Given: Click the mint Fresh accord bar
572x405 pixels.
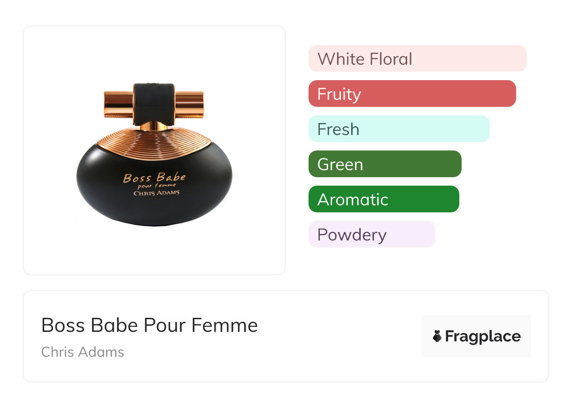Looking at the screenshot, I should click(399, 129).
